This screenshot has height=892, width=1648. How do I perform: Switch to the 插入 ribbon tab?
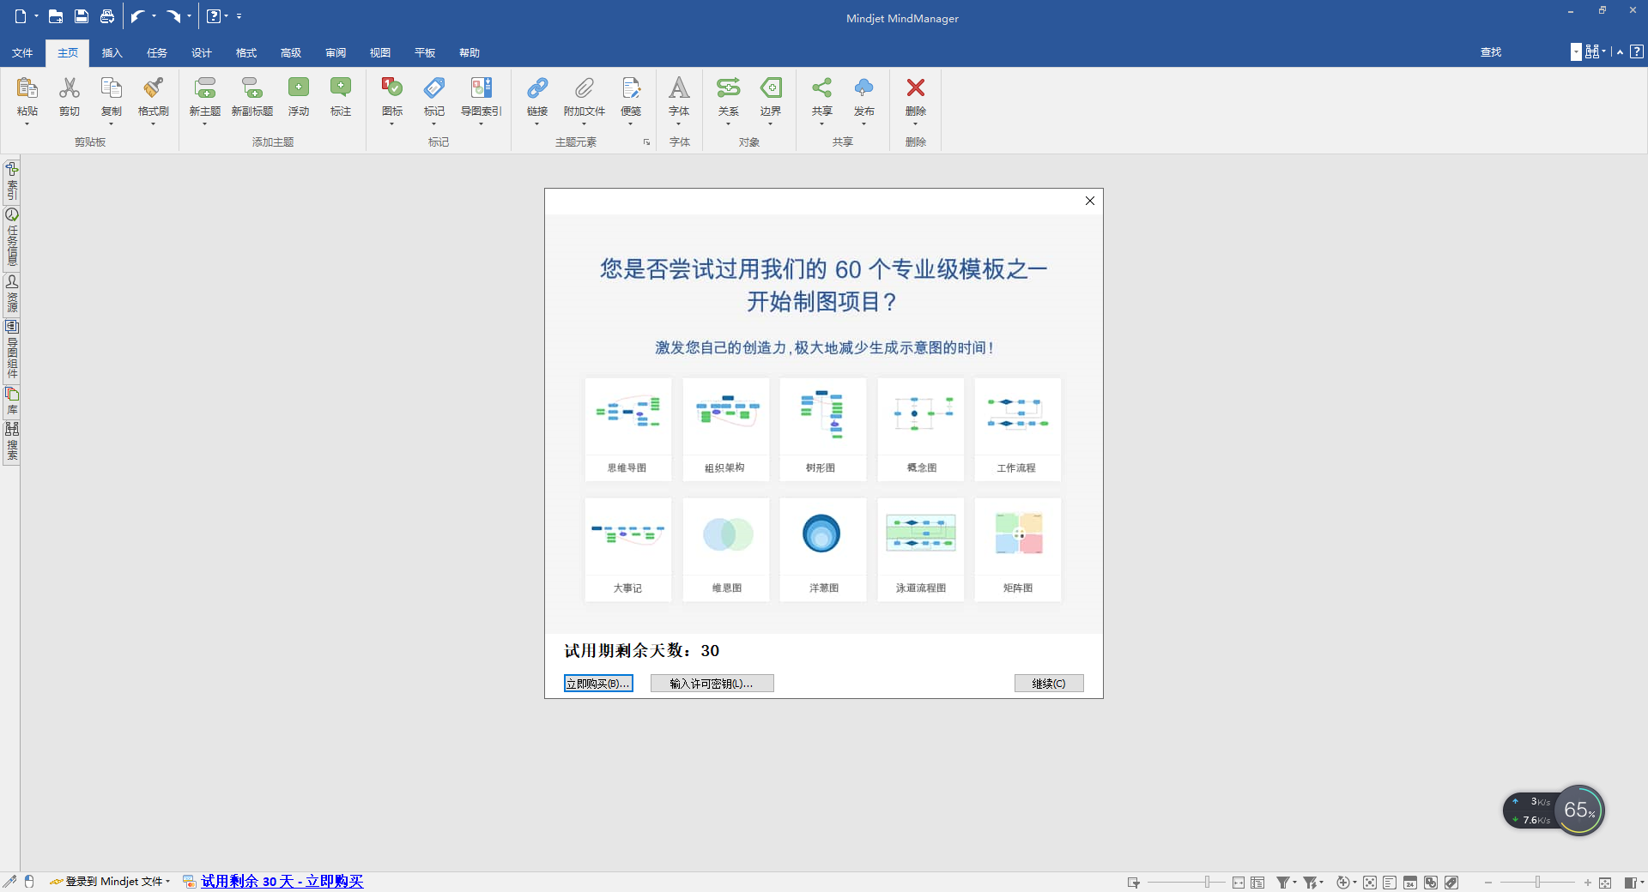[x=112, y=53]
